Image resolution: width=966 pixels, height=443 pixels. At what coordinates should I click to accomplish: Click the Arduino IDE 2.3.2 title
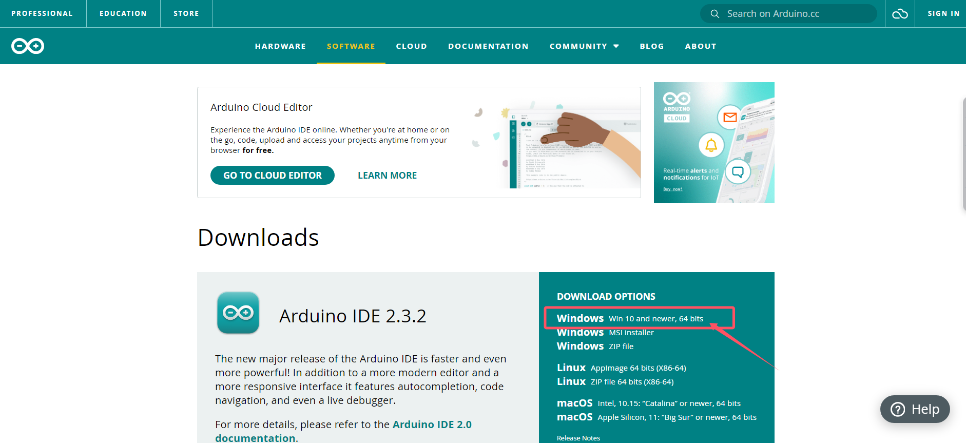coord(353,316)
